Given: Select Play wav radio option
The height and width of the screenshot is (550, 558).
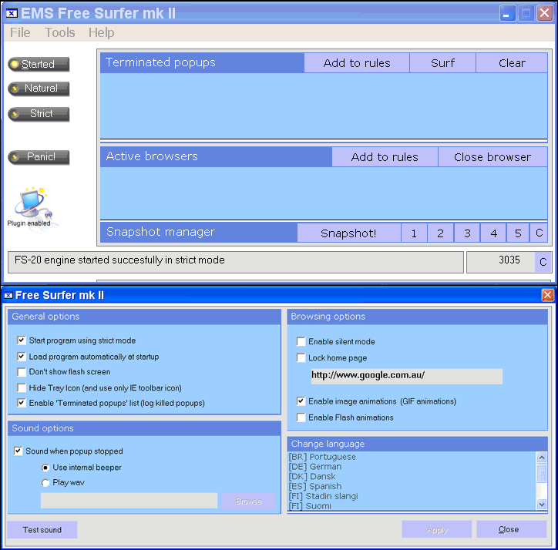Looking at the screenshot, I should pyautogui.click(x=45, y=483).
